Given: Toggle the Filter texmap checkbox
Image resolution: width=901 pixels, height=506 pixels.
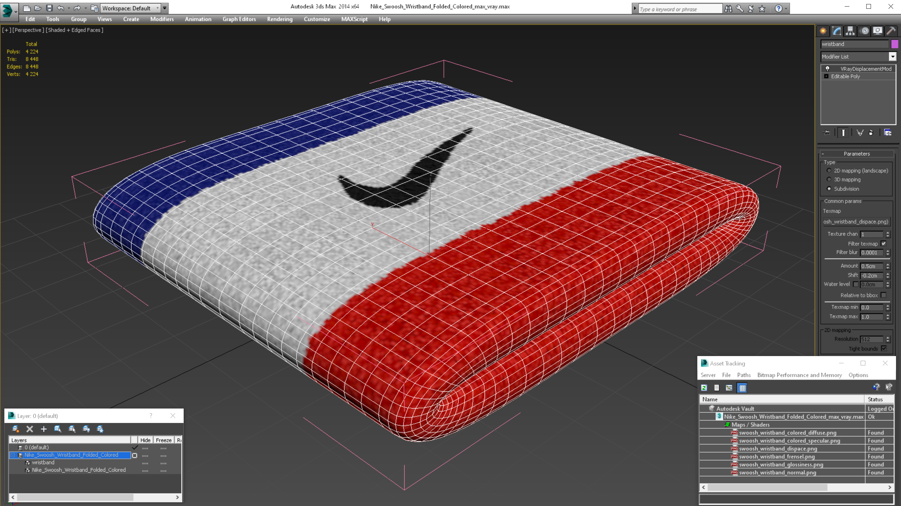Looking at the screenshot, I should point(884,243).
